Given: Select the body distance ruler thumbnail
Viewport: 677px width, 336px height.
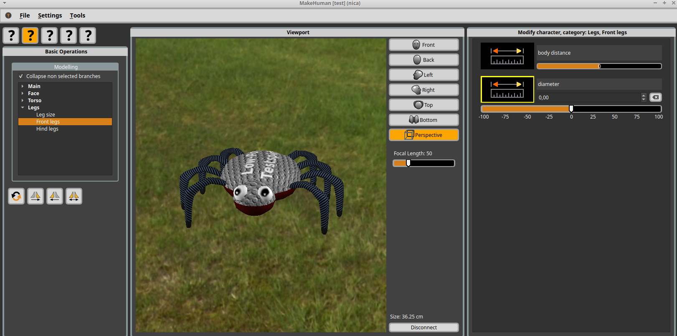Looking at the screenshot, I should click(x=507, y=56).
